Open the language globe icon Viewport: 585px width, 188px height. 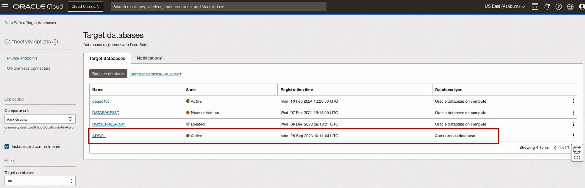pos(570,6)
